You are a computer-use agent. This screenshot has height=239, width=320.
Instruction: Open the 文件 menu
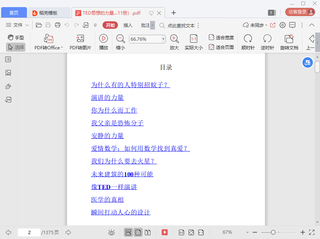coord(17,25)
